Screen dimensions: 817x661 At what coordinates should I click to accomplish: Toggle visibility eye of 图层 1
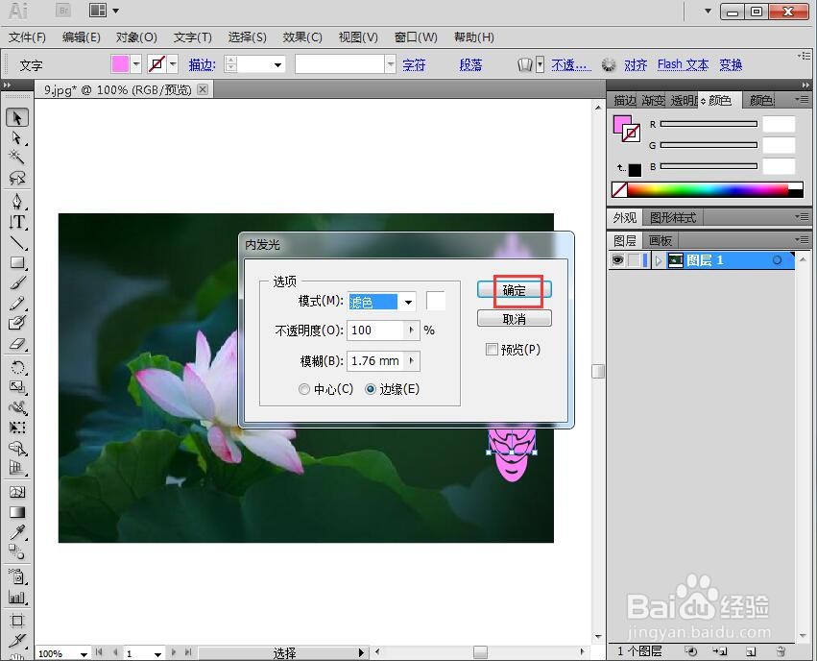click(x=617, y=260)
